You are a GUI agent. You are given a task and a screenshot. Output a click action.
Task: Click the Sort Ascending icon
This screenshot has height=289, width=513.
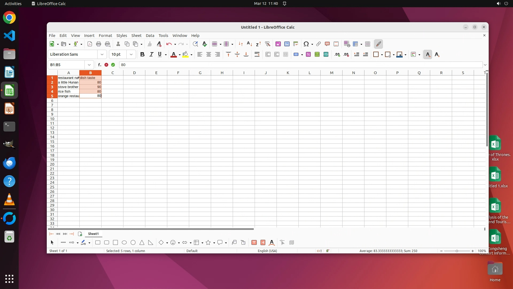pyautogui.click(x=249, y=44)
